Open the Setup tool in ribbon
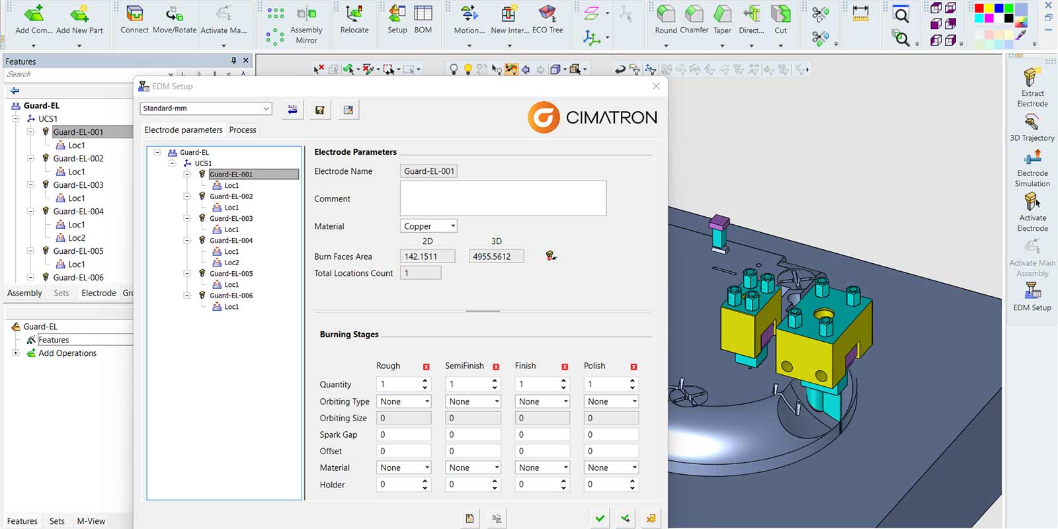 point(397,15)
